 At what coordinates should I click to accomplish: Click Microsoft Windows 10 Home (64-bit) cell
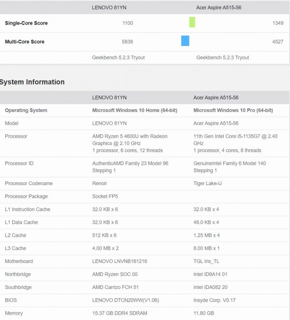pyautogui.click(x=134, y=110)
